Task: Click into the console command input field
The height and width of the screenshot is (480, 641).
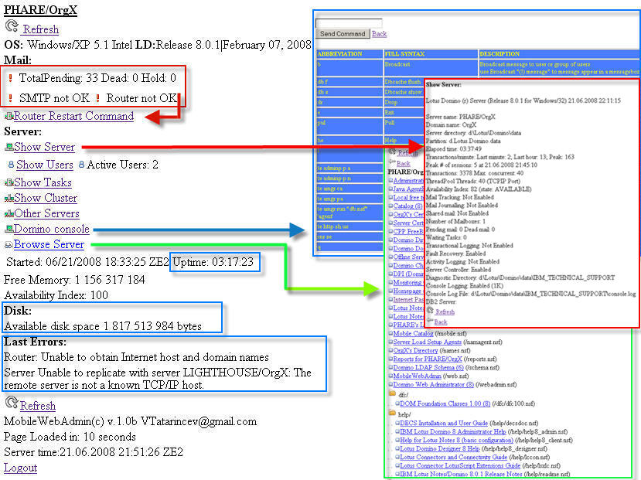Action: (x=349, y=23)
